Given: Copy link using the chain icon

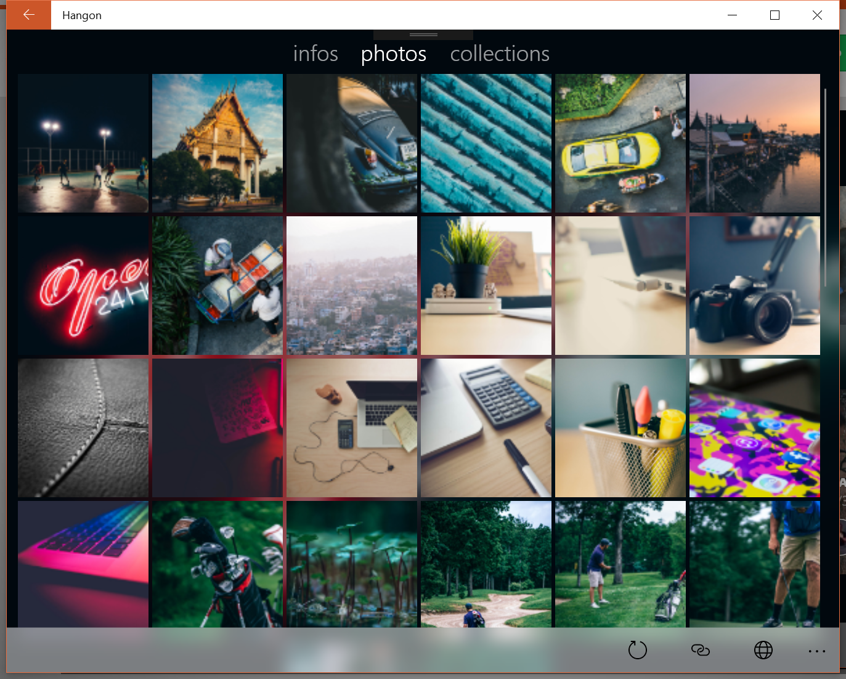Looking at the screenshot, I should [701, 650].
